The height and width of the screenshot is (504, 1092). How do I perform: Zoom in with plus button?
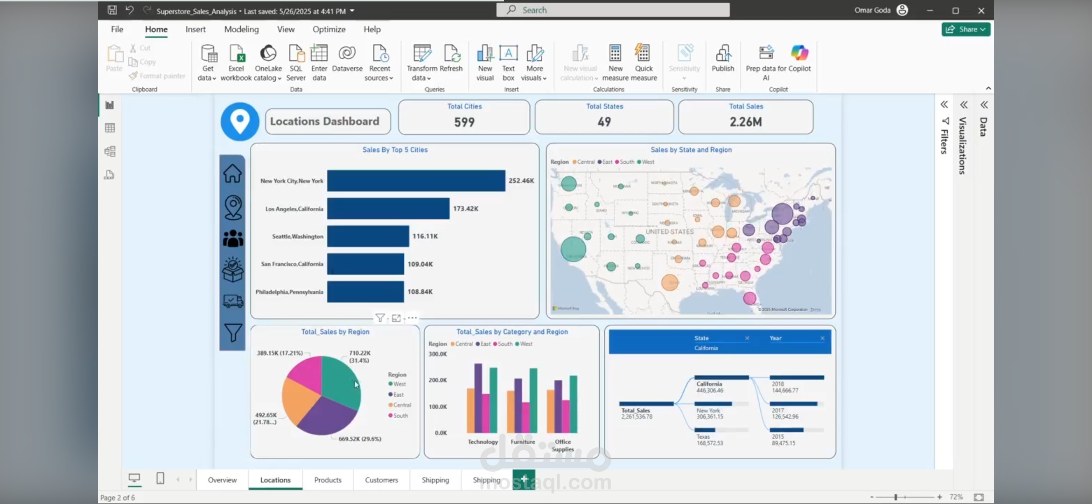point(939,497)
